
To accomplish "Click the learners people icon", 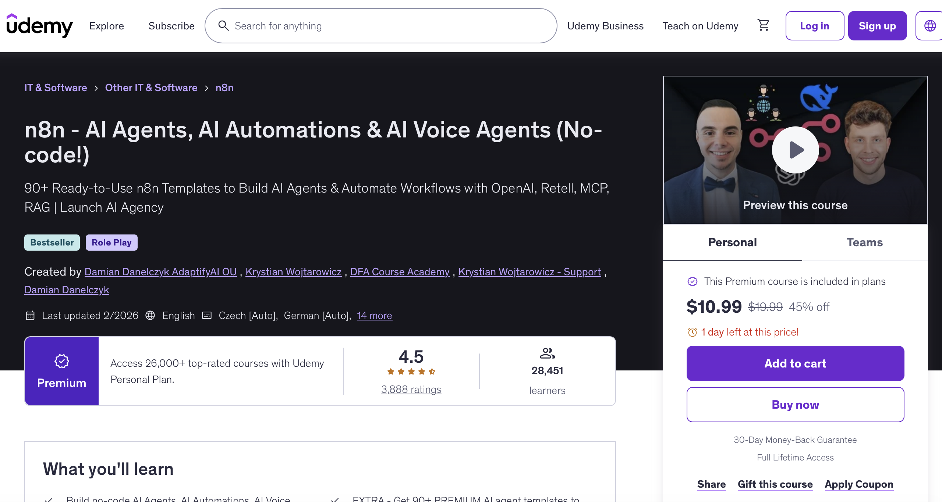I will 547,353.
